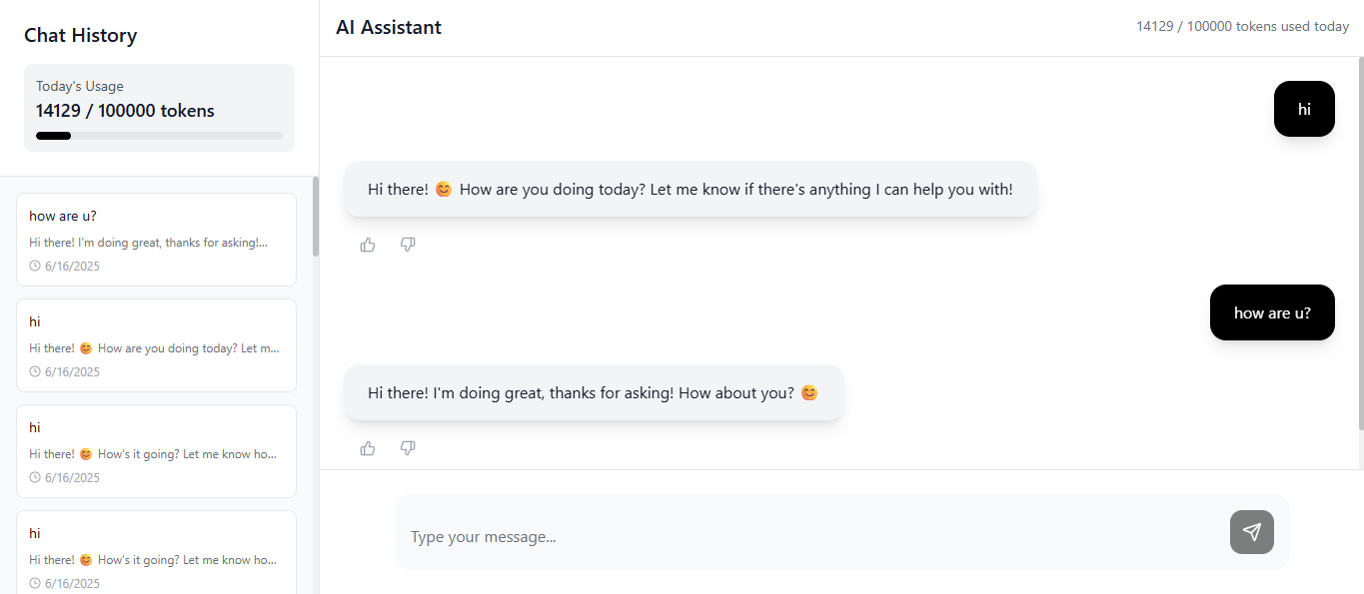Open the "how are u?" chat history entry
This screenshot has width=1364, height=594.
[156, 240]
